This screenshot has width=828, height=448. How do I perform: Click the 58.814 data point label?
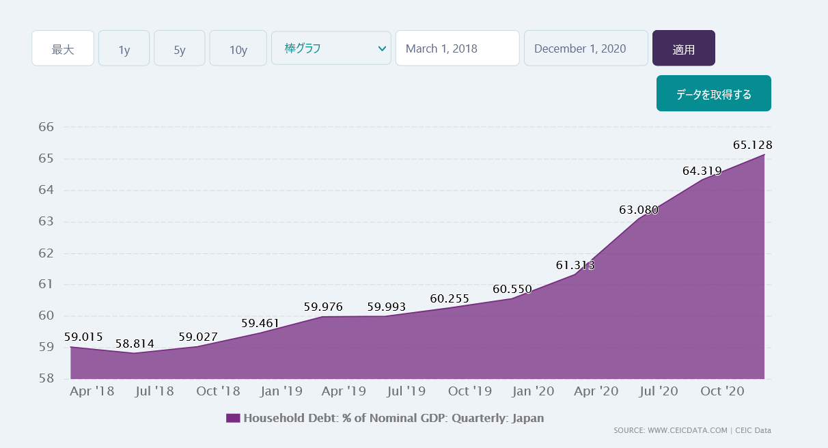click(135, 344)
